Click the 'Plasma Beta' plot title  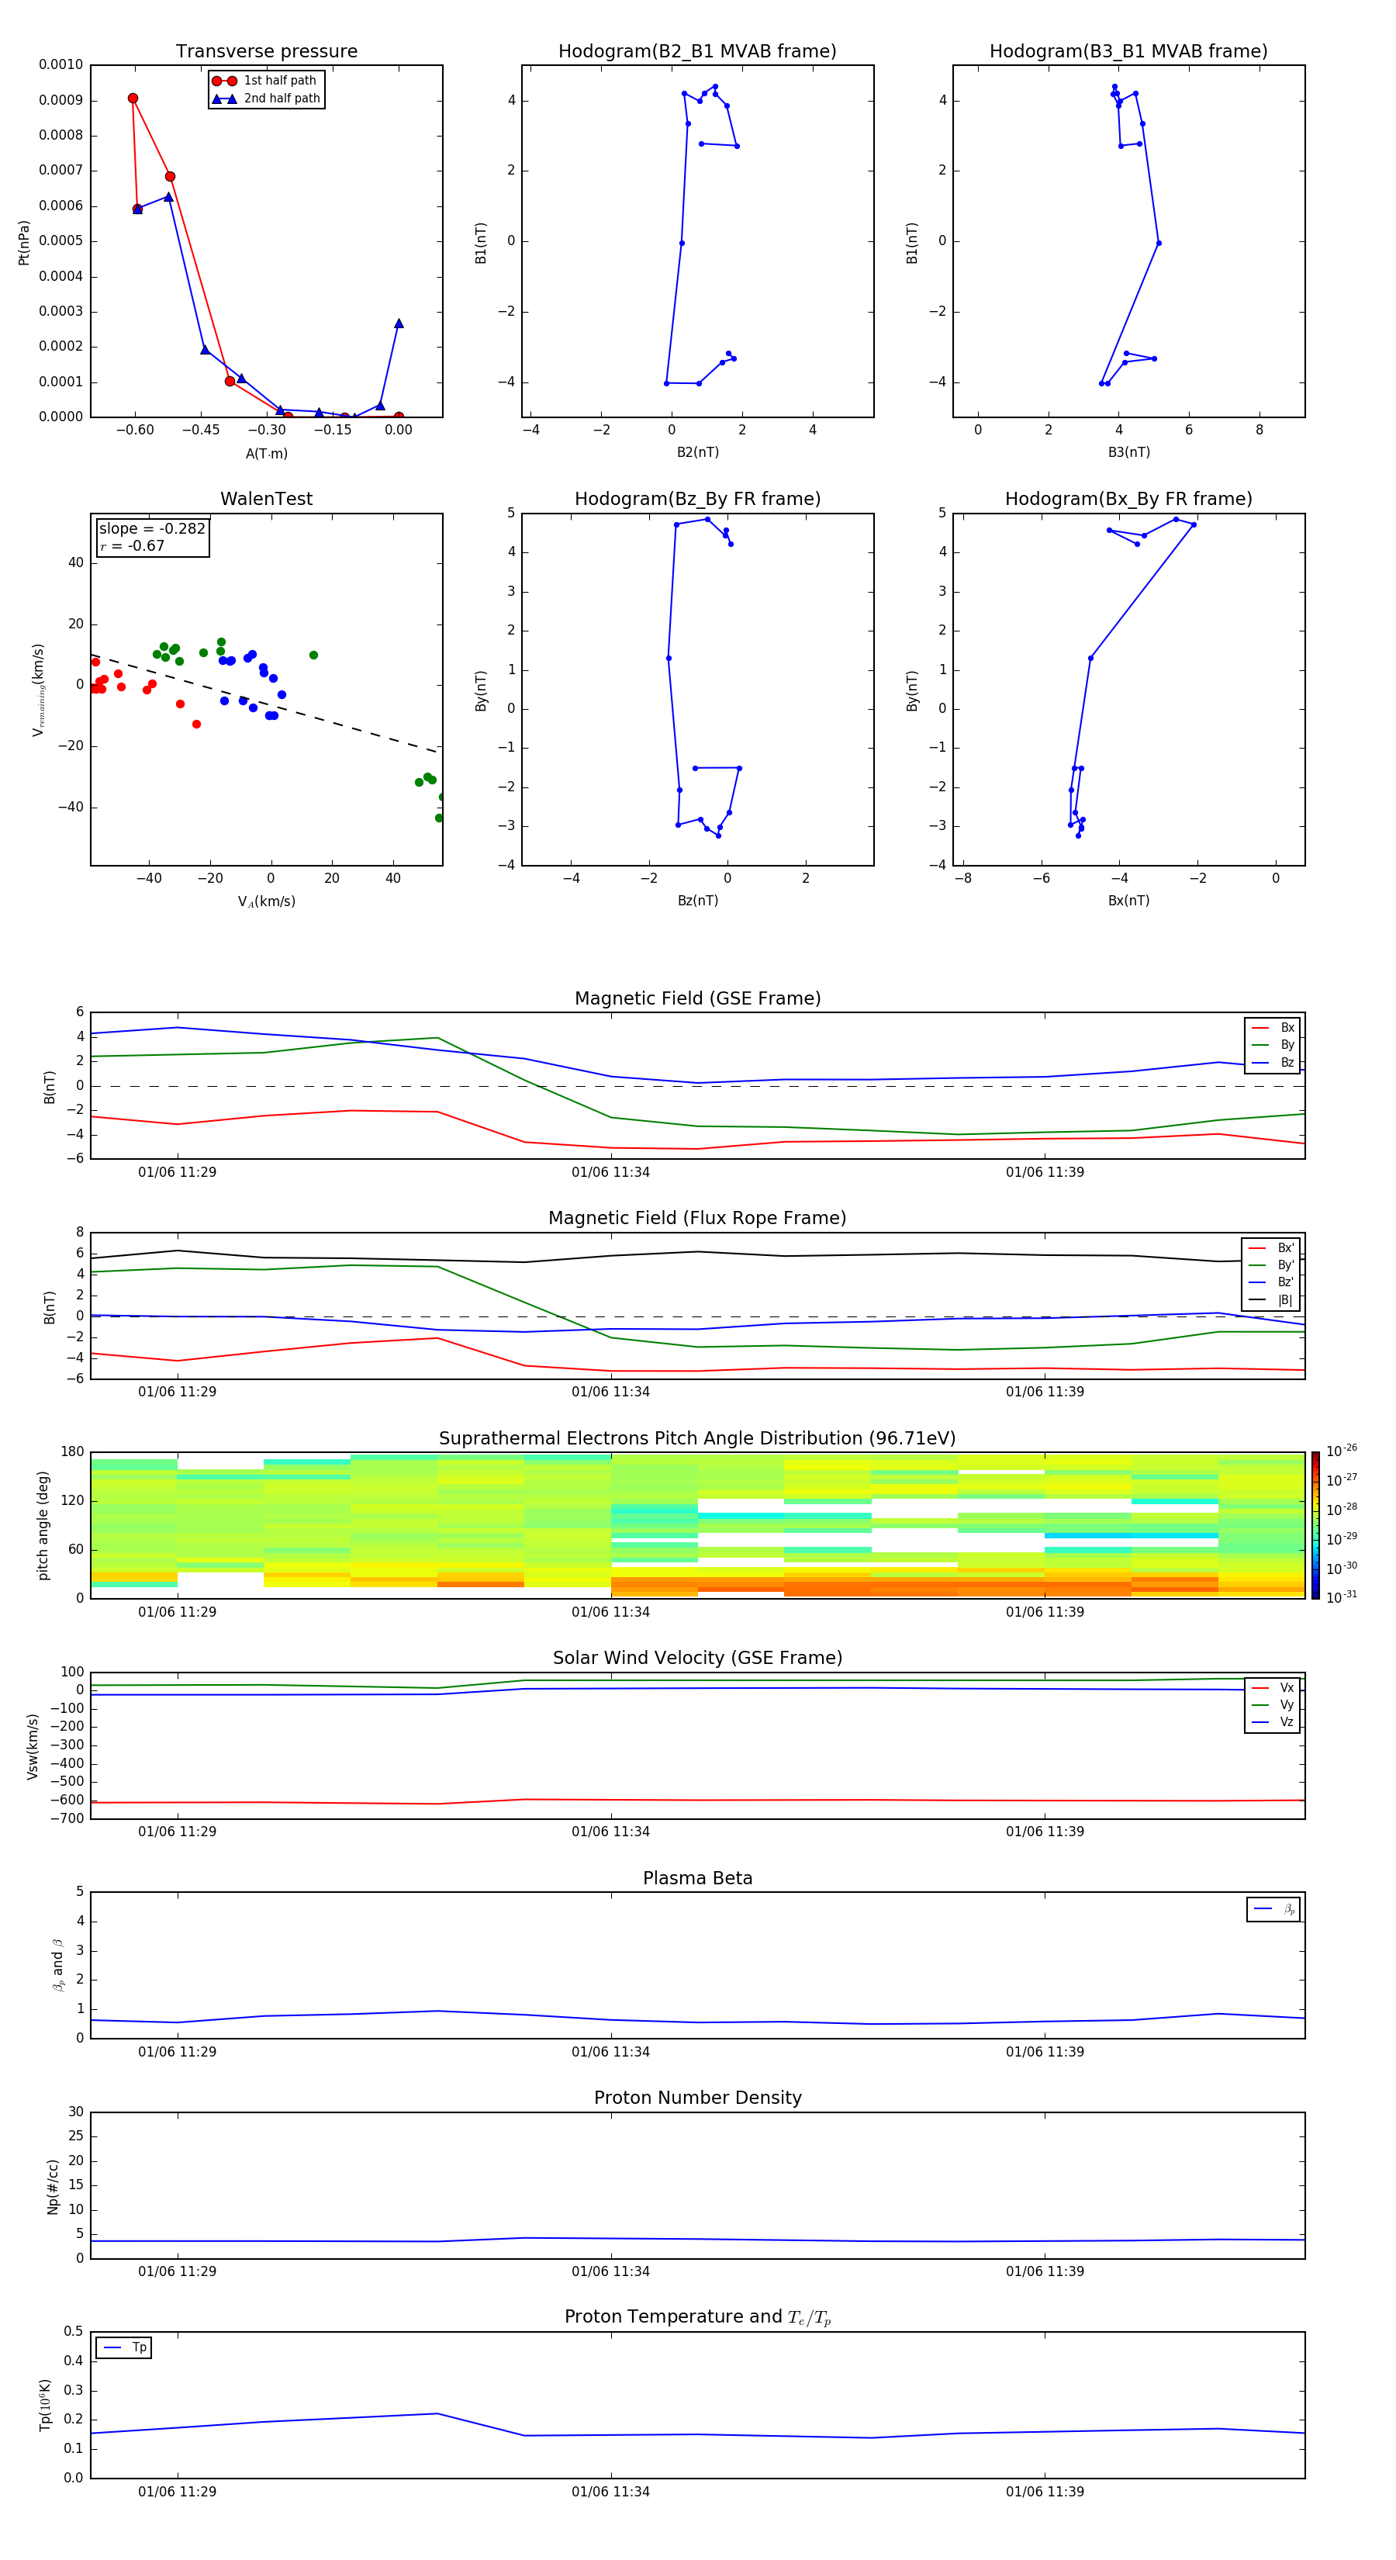(697, 1878)
